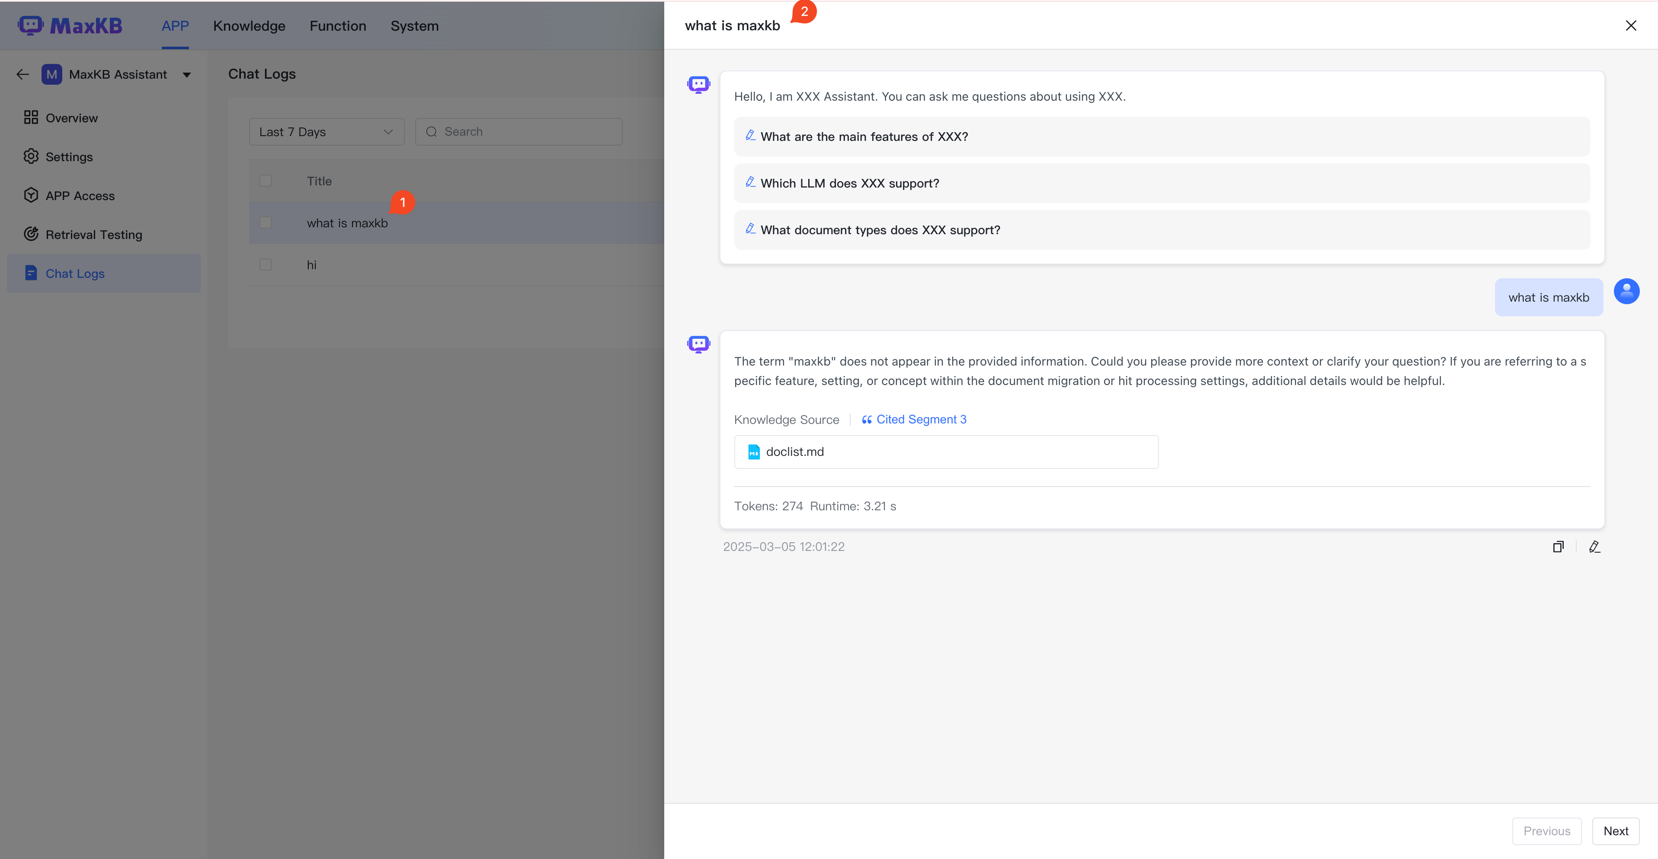Check the 'hi' row checkbox
1658x859 pixels.
pyautogui.click(x=265, y=264)
